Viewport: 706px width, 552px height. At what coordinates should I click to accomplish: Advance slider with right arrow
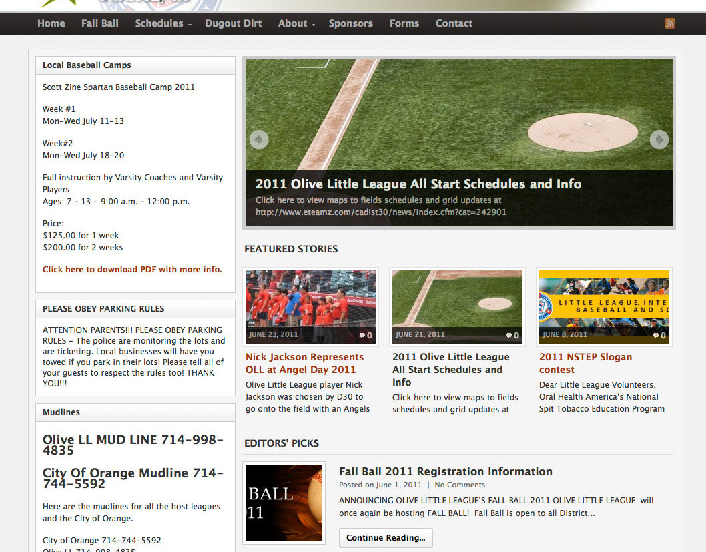(659, 140)
